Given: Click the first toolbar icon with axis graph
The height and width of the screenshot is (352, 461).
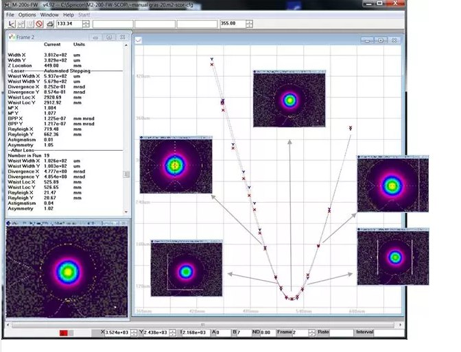Looking at the screenshot, I should pyautogui.click(x=10, y=24).
